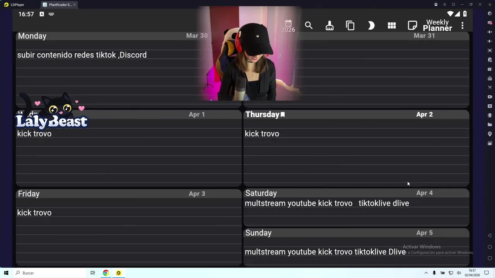Click the Buscar taskbar search box
The image size is (495, 278).
pyautogui.click(x=49, y=273)
